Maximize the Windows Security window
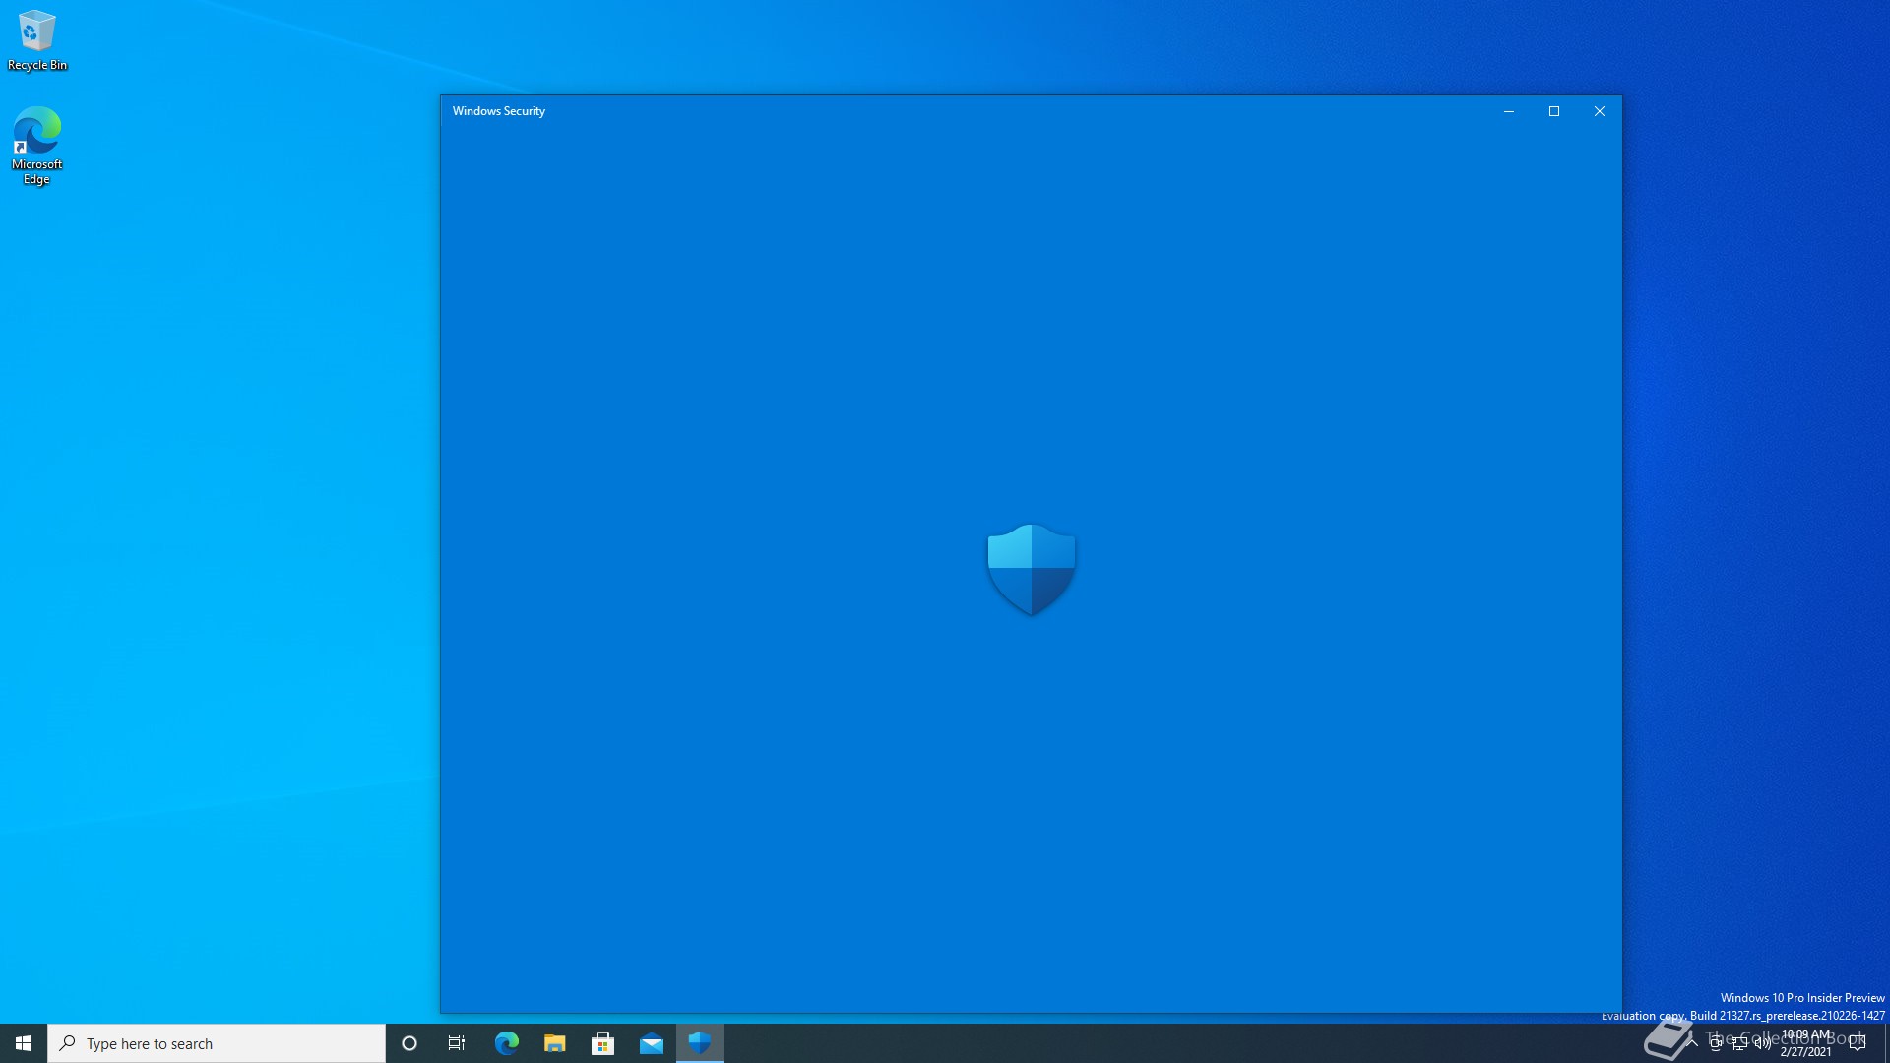 [1554, 111]
